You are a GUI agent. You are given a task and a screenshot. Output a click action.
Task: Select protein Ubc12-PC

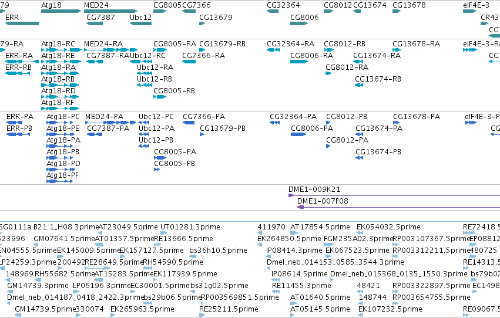pyautogui.click(x=156, y=117)
